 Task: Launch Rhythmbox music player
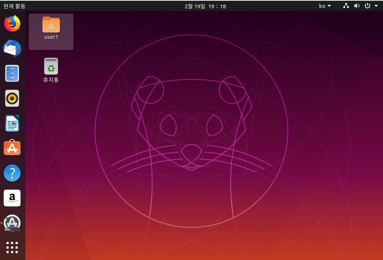click(12, 98)
